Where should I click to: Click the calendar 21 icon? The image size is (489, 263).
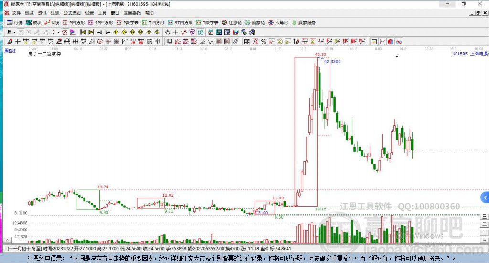(211, 32)
